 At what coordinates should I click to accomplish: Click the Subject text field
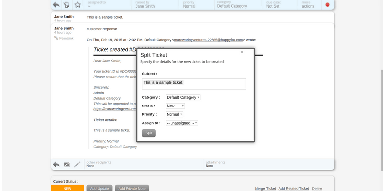[x=194, y=84]
